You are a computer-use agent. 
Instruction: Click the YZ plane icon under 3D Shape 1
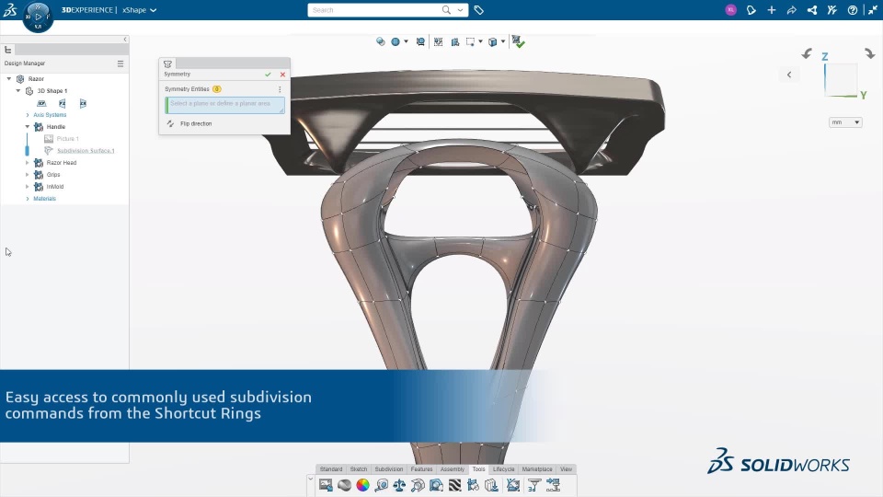(62, 103)
